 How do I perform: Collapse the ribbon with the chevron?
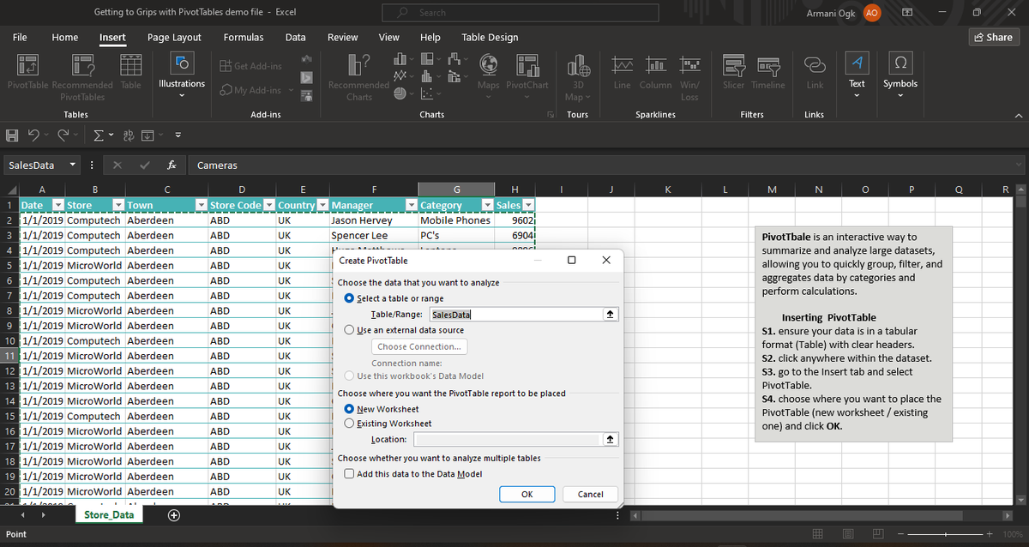click(1019, 115)
